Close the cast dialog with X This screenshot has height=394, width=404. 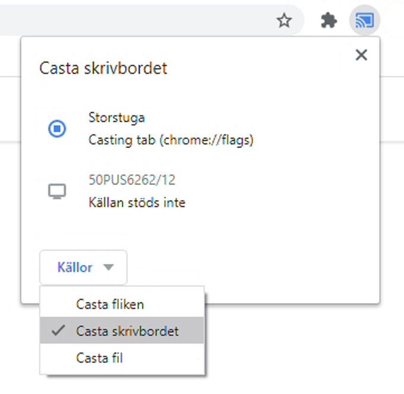pyautogui.click(x=361, y=55)
